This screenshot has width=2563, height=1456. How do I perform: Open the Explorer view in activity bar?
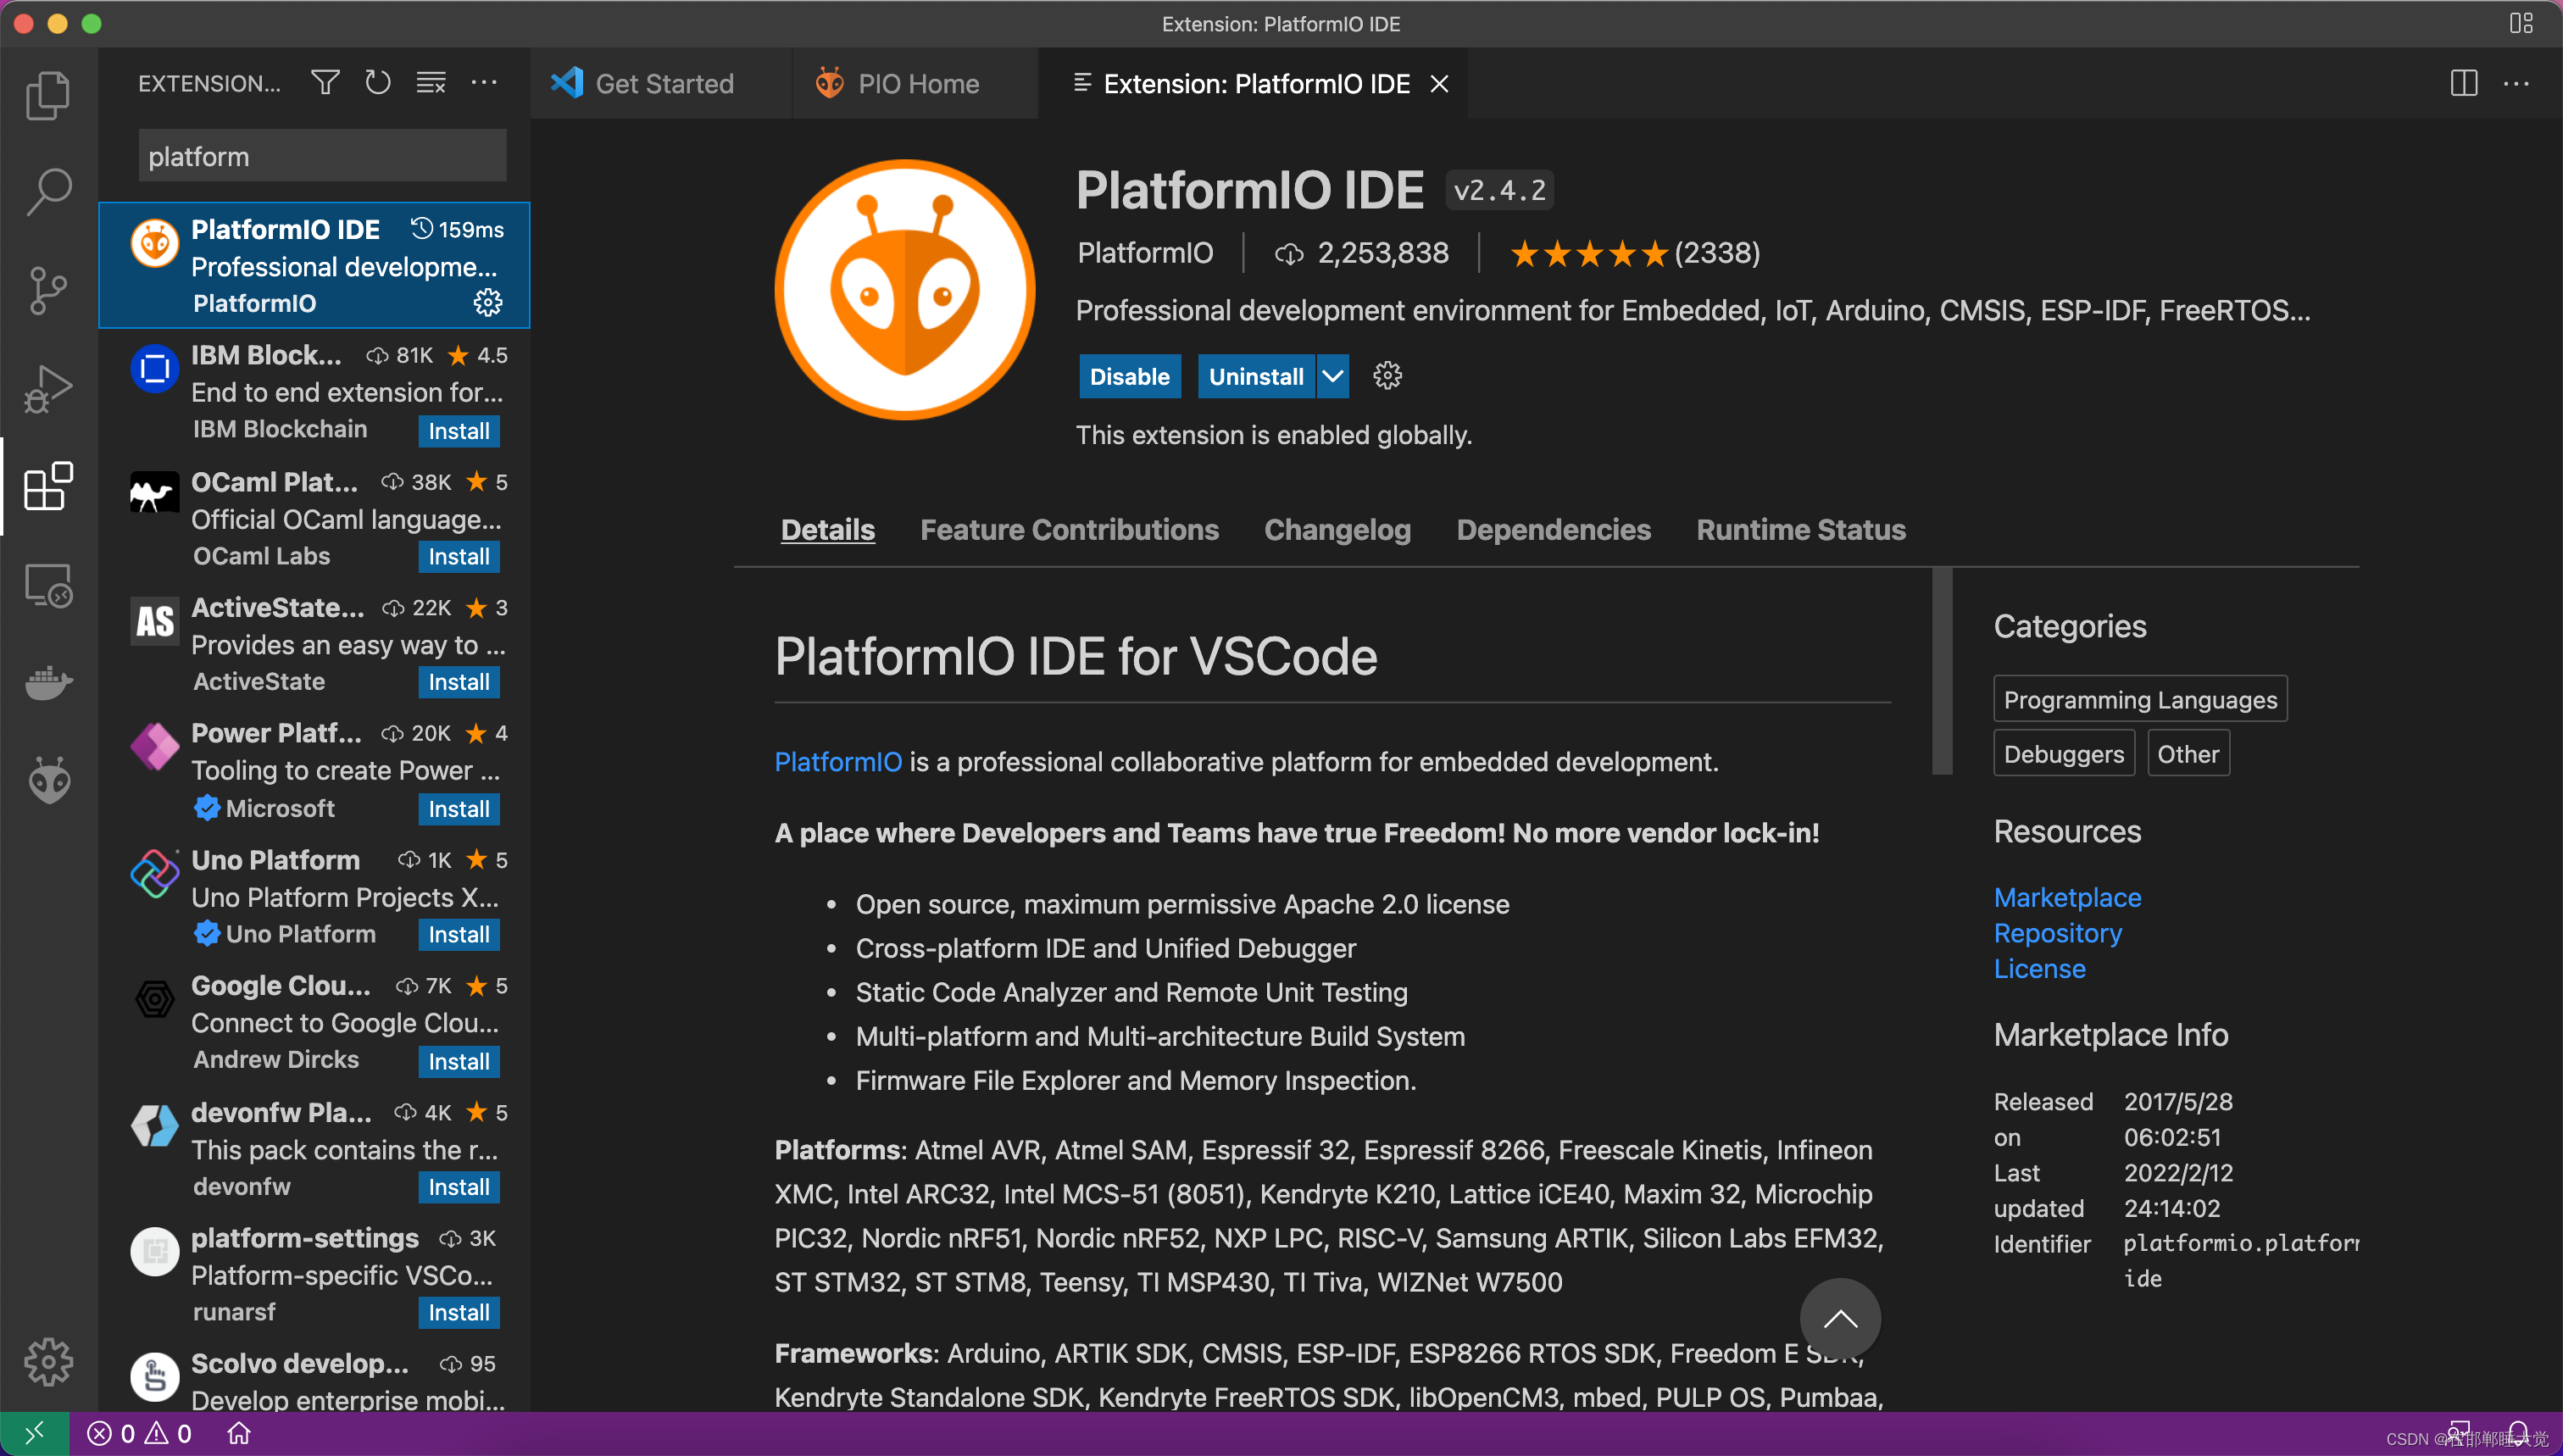pyautogui.click(x=47, y=95)
